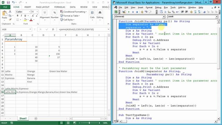This screenshot has height=125, width=222.
Task: Click the Number group button
Action: click(x=54, y=16)
